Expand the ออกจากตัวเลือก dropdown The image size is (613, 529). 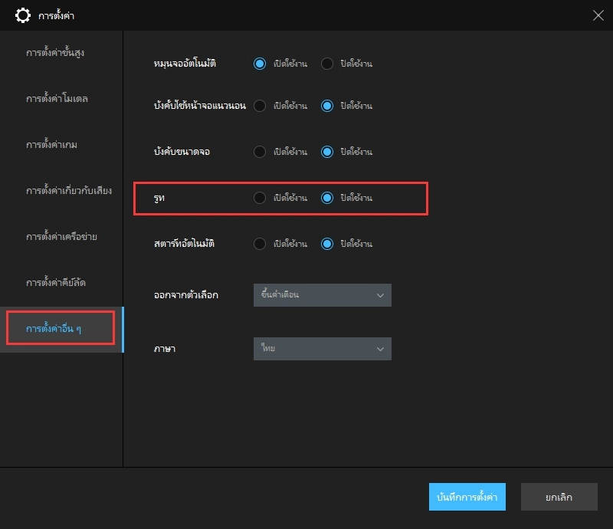322,295
